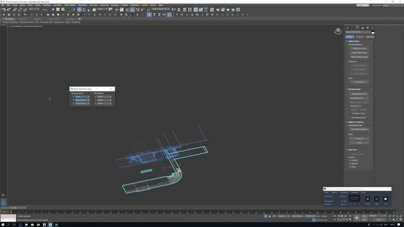Click the Undo arrow in main toolbar
This screenshot has height=227, width=404.
pos(4,10)
